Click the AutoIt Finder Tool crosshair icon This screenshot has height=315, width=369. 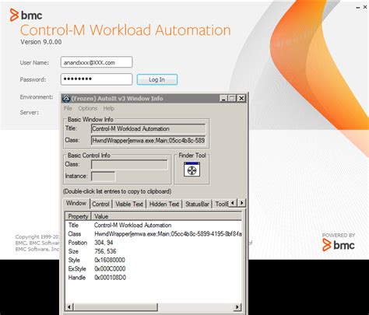click(x=192, y=170)
